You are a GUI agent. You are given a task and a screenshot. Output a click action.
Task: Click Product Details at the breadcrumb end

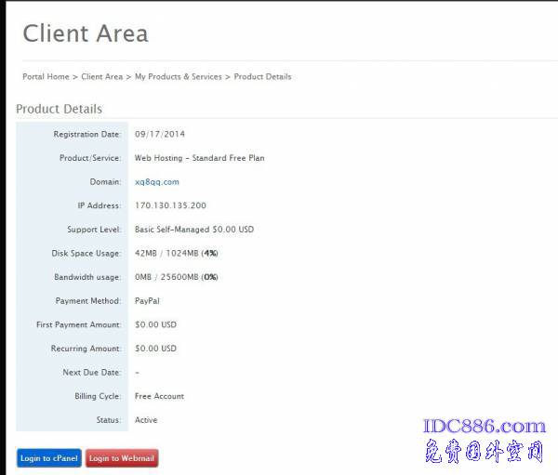coord(262,76)
